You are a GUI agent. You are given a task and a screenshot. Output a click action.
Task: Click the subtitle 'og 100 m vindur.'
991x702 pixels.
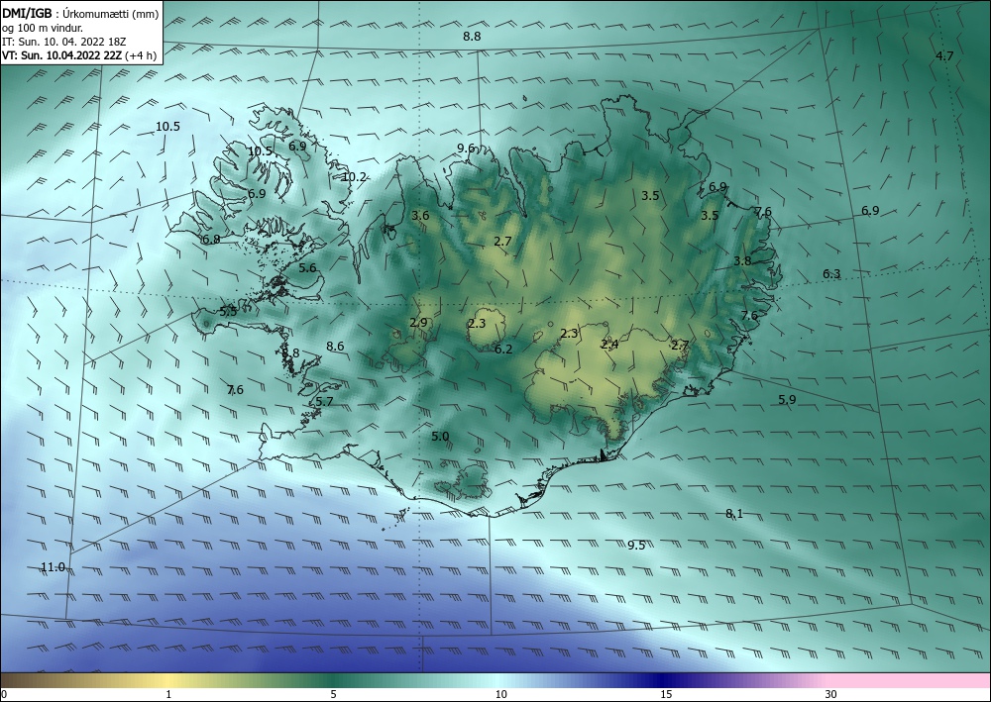click(x=43, y=28)
